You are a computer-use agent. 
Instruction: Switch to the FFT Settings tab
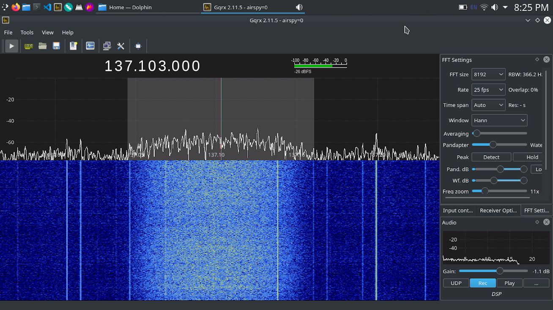(x=536, y=210)
